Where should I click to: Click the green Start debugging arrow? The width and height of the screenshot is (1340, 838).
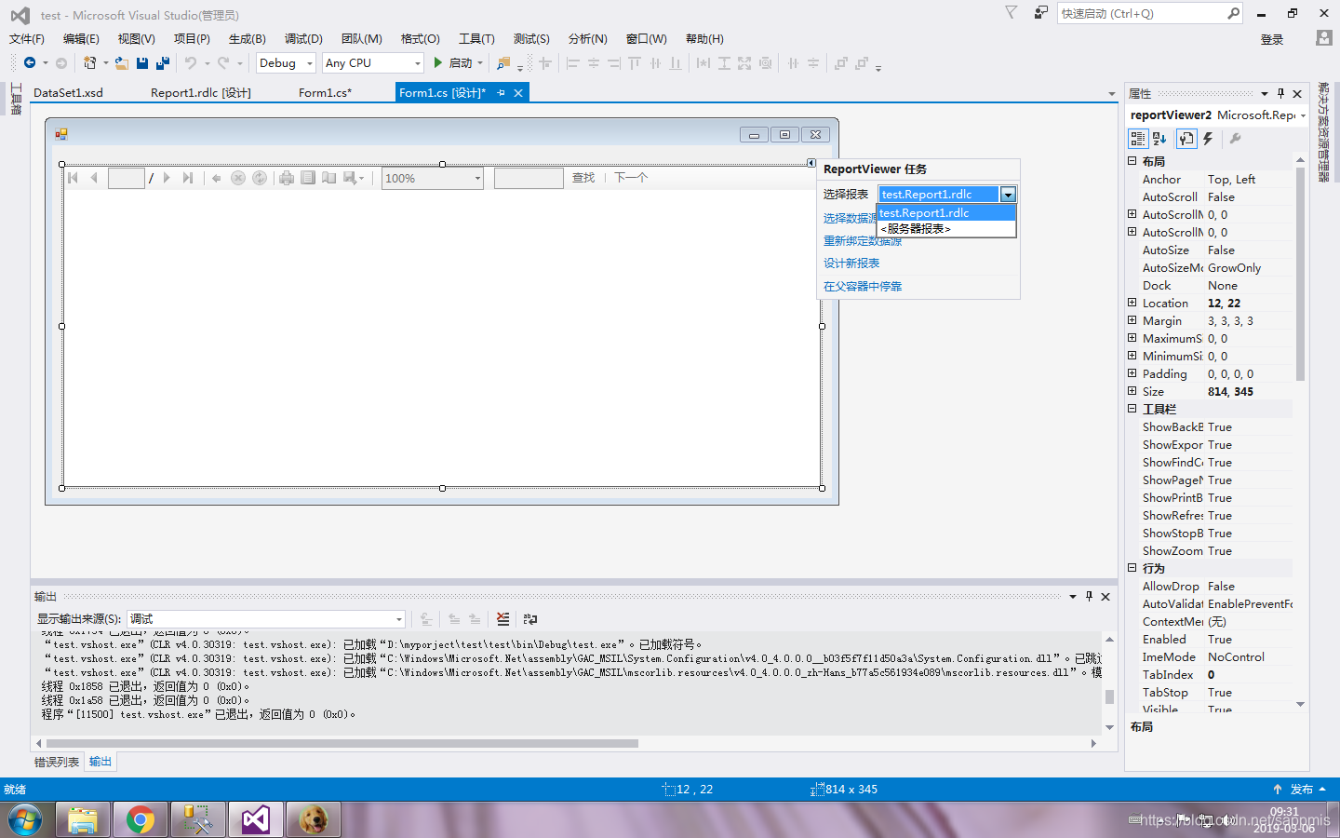click(438, 63)
